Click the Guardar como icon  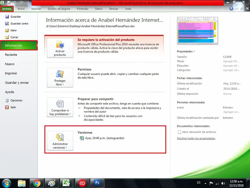(x=7, y=23)
